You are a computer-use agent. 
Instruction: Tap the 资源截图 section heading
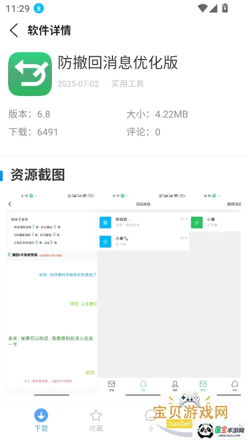37,175
